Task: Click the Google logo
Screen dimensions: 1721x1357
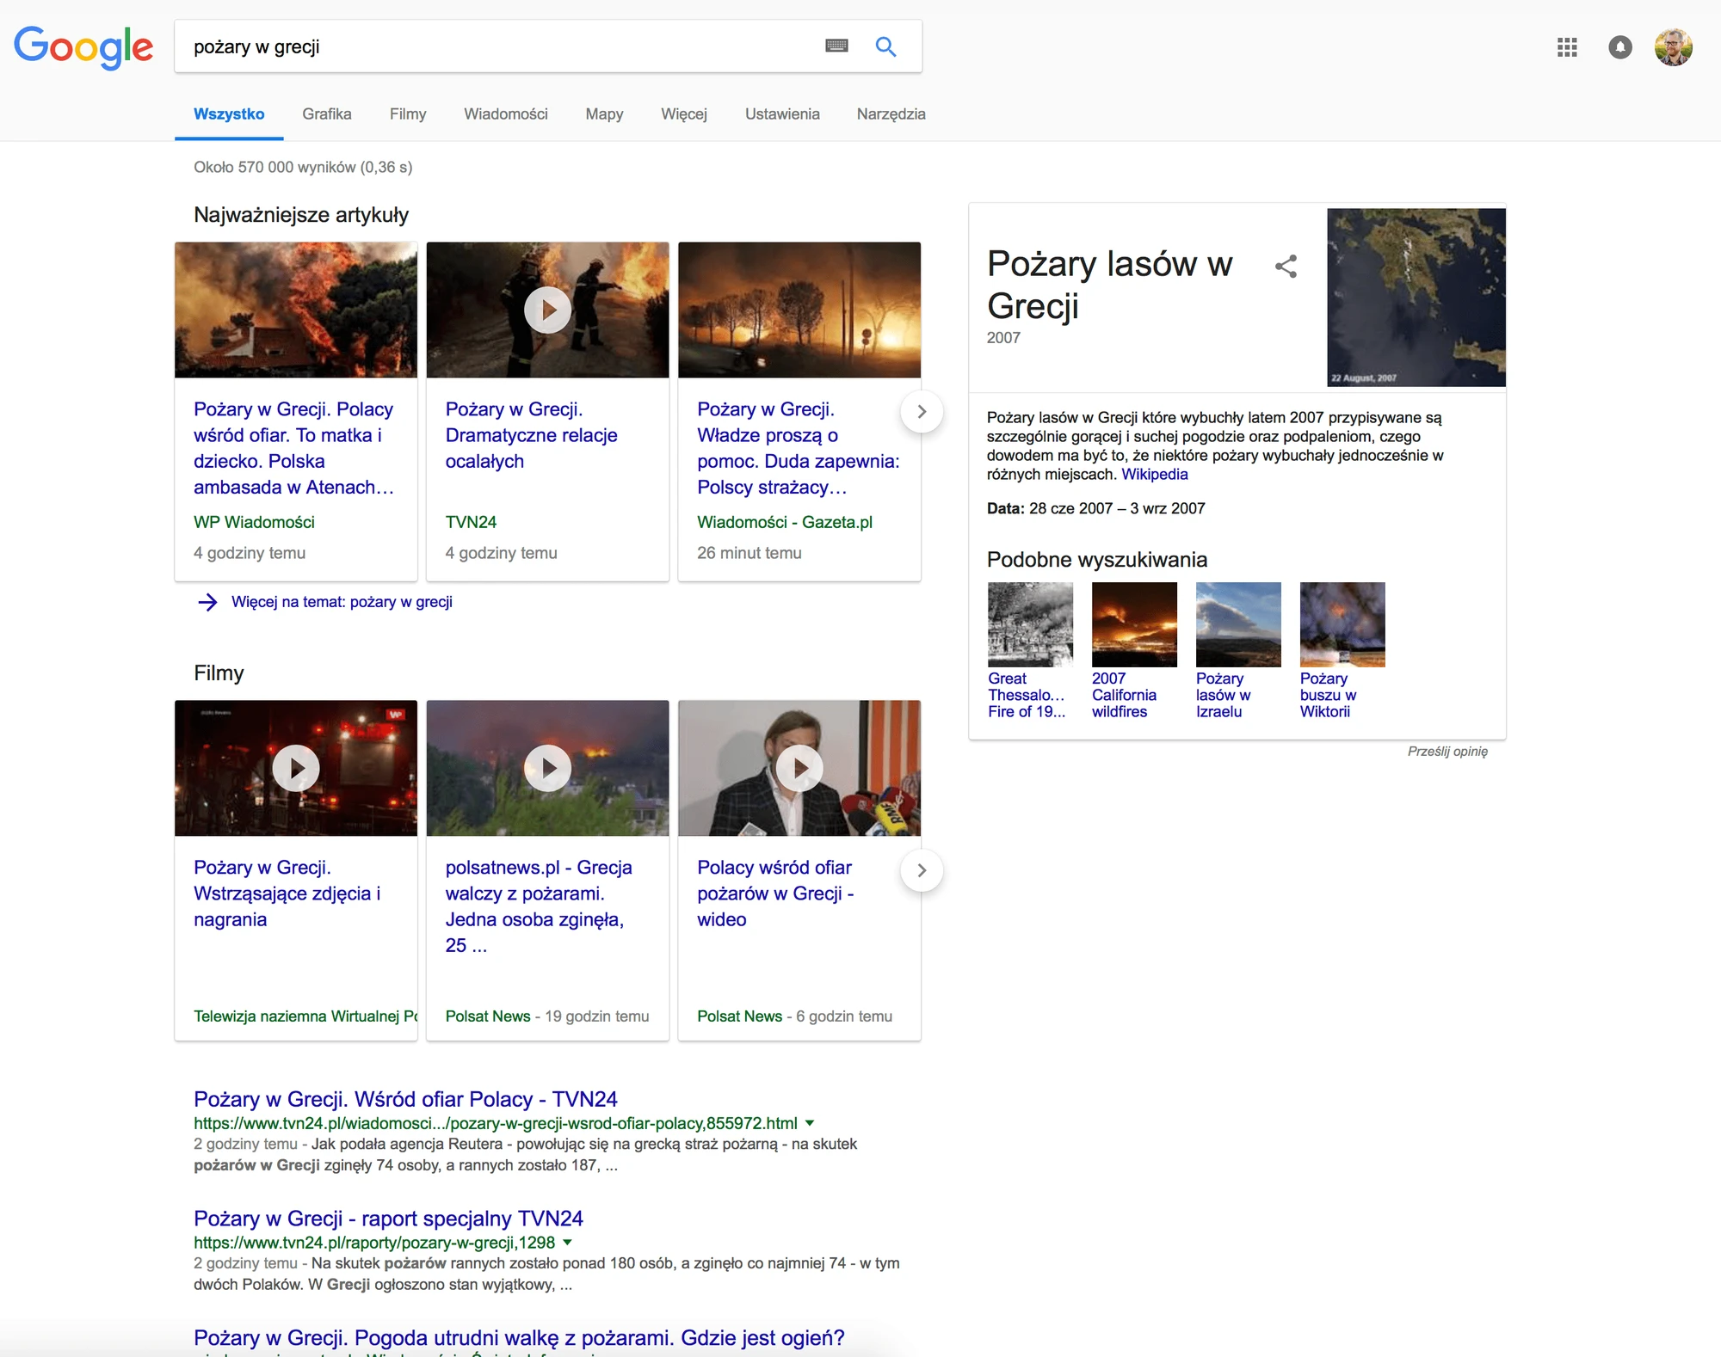Action: [83, 47]
